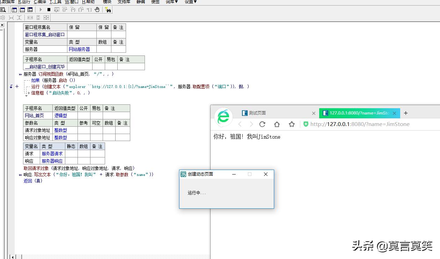The height and width of the screenshot is (259, 440).
Task: Click the Run (play) toolbar icon
Action: (x=41, y=10)
